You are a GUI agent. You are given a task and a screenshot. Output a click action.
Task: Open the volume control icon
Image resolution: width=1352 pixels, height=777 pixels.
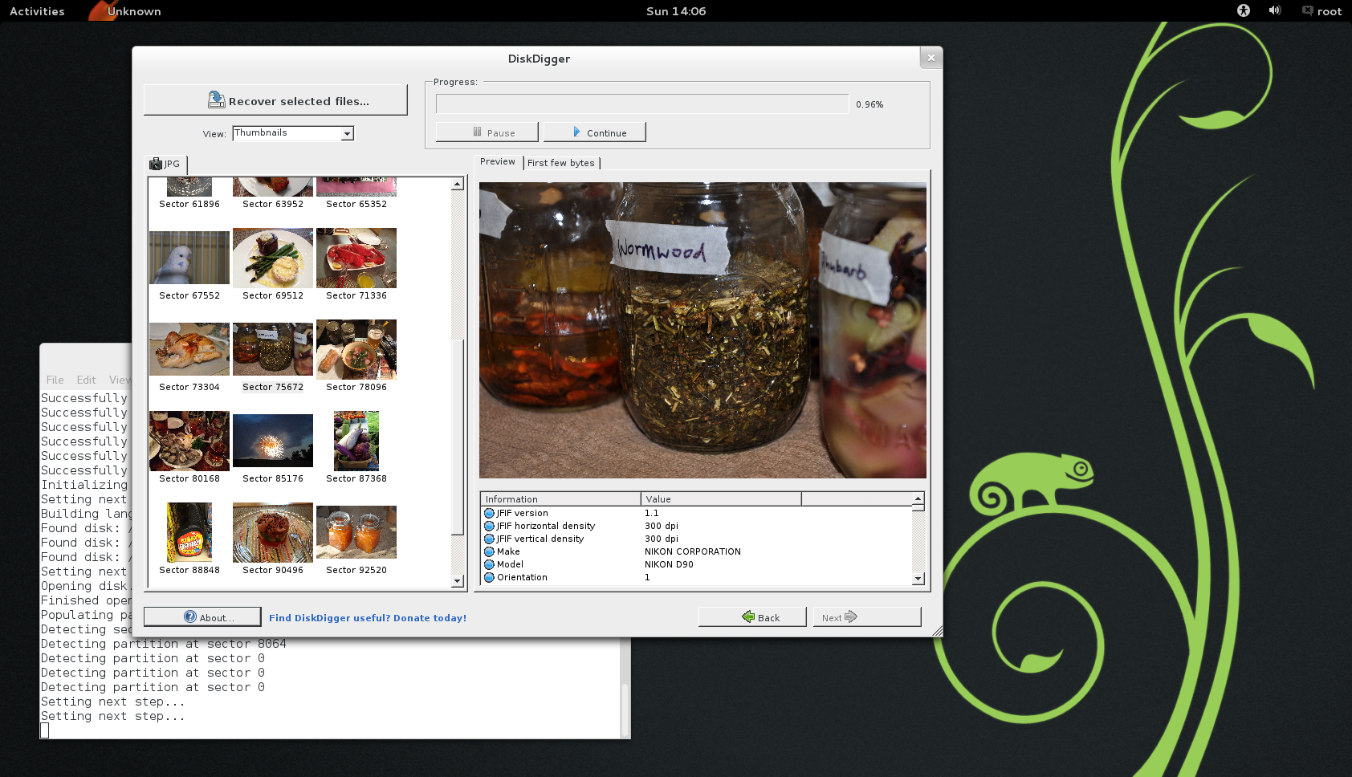click(x=1275, y=10)
